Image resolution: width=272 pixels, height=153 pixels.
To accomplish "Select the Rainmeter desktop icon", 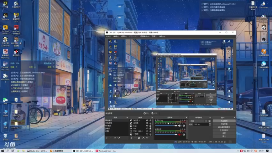I will tap(264, 5).
